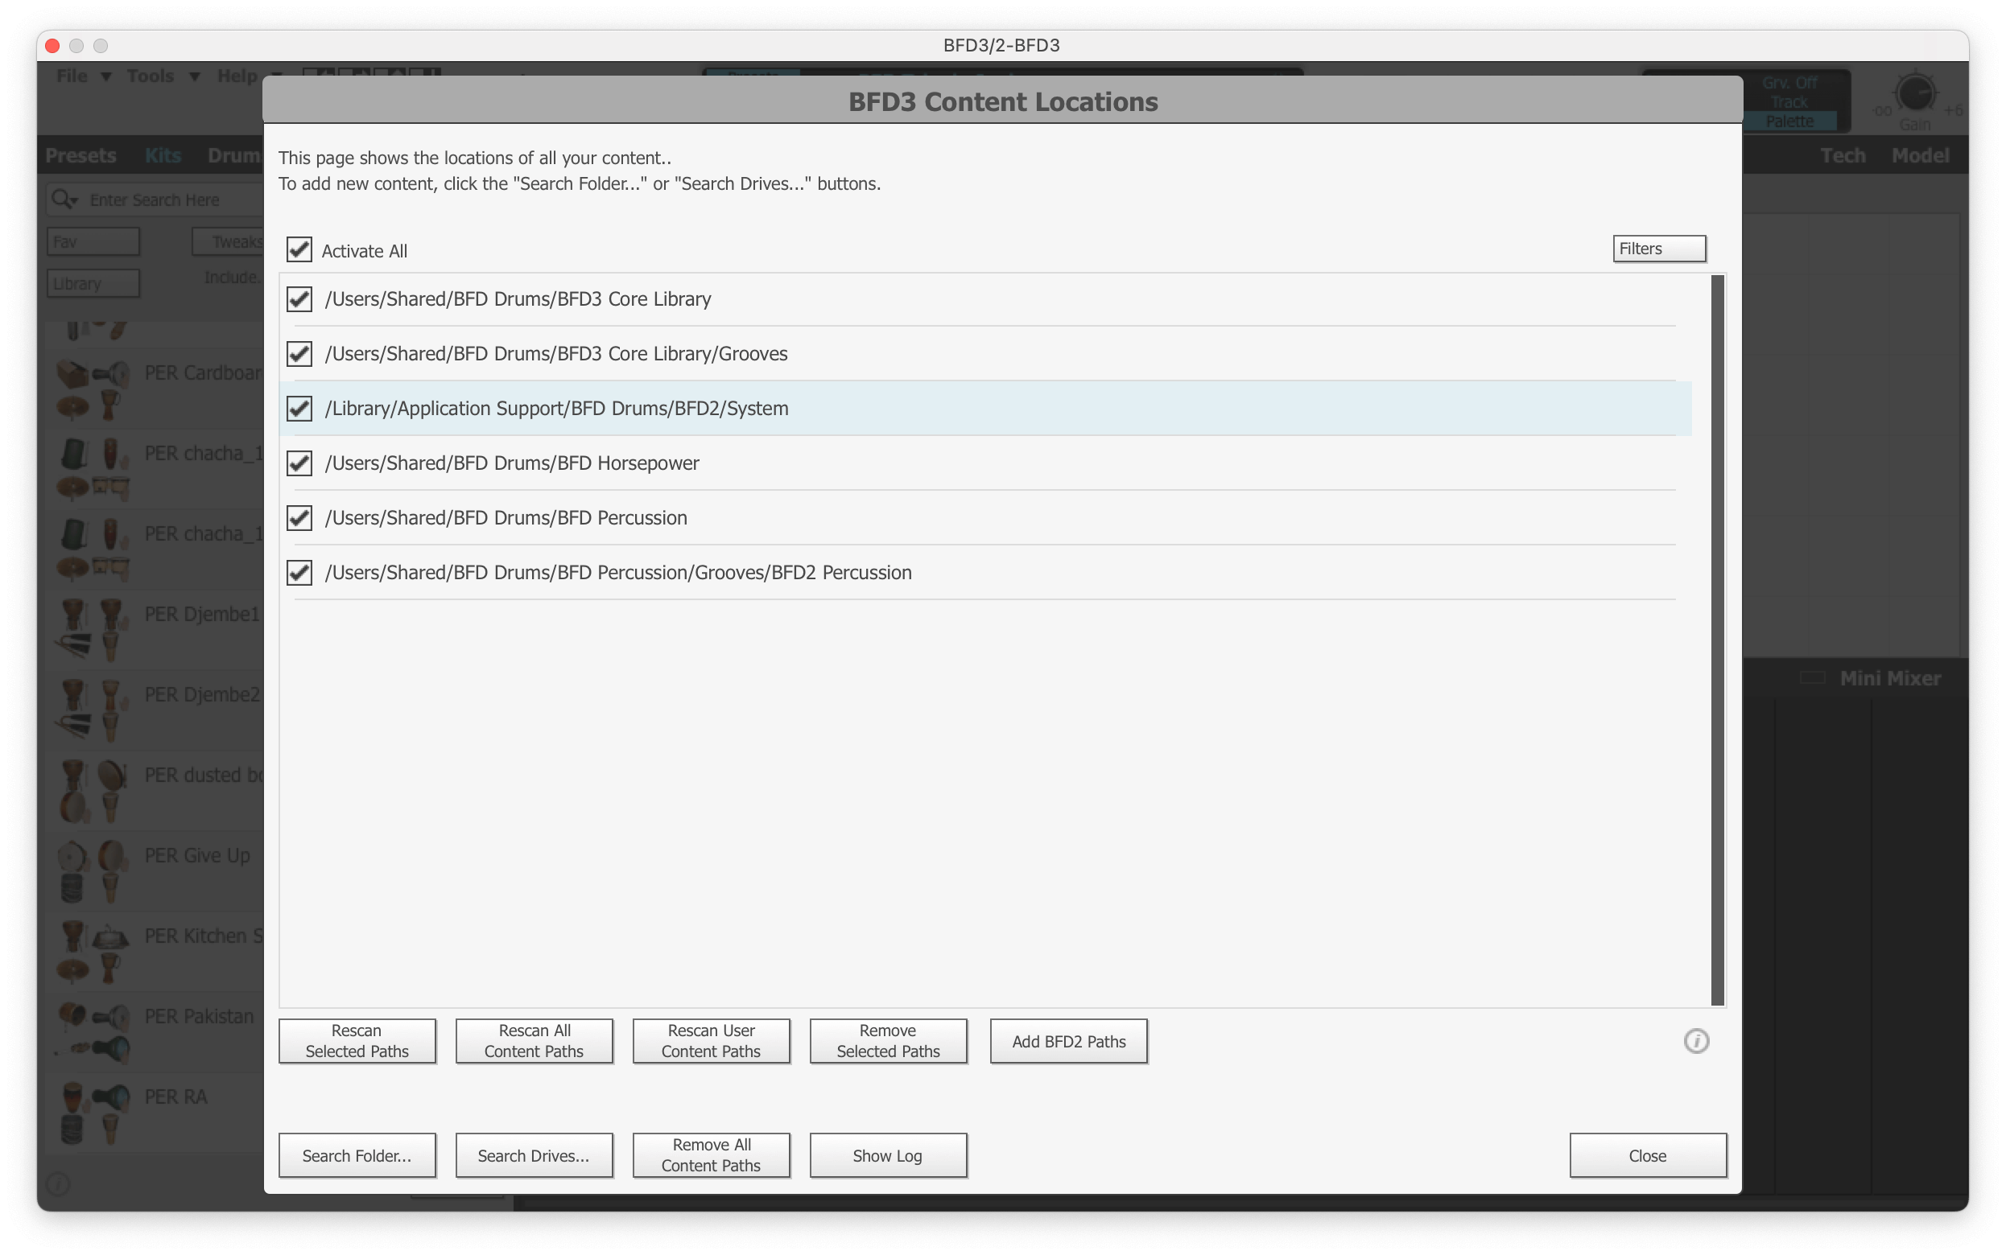2006x1255 pixels.
Task: Click the Palette button in transport
Action: pos(1790,122)
